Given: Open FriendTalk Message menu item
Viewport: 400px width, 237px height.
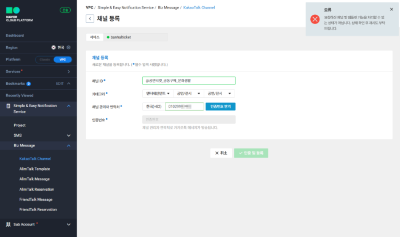Looking at the screenshot, I should click(36, 199).
